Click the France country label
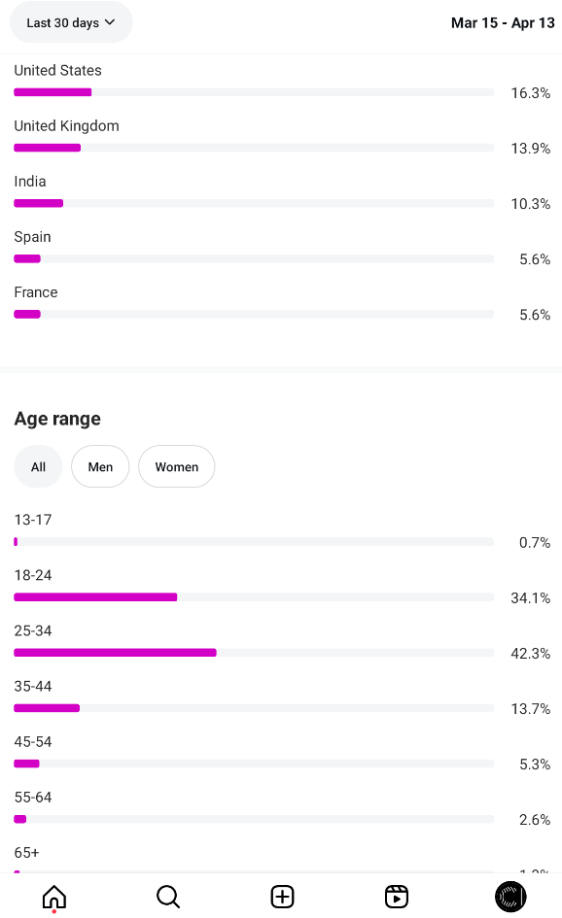This screenshot has width=562, height=918. (36, 292)
